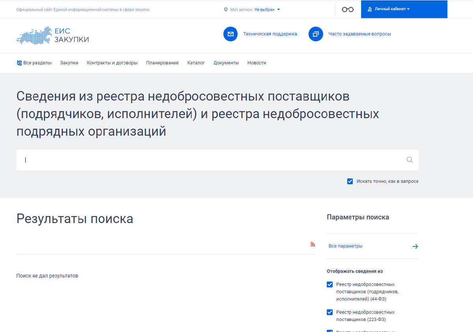Open the Контракты и договоры section
473x332 pixels.
112,63
